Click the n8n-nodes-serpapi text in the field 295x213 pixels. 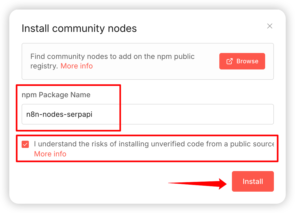click(59, 114)
